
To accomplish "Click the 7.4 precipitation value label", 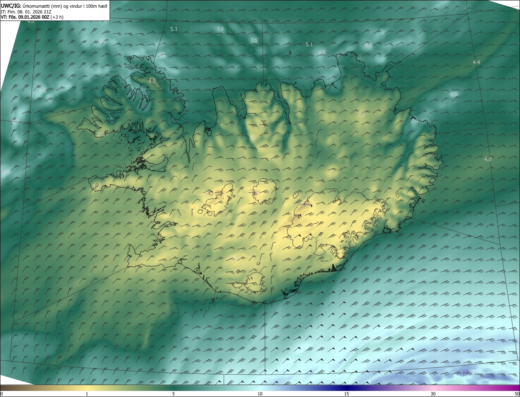I will coord(220,29).
